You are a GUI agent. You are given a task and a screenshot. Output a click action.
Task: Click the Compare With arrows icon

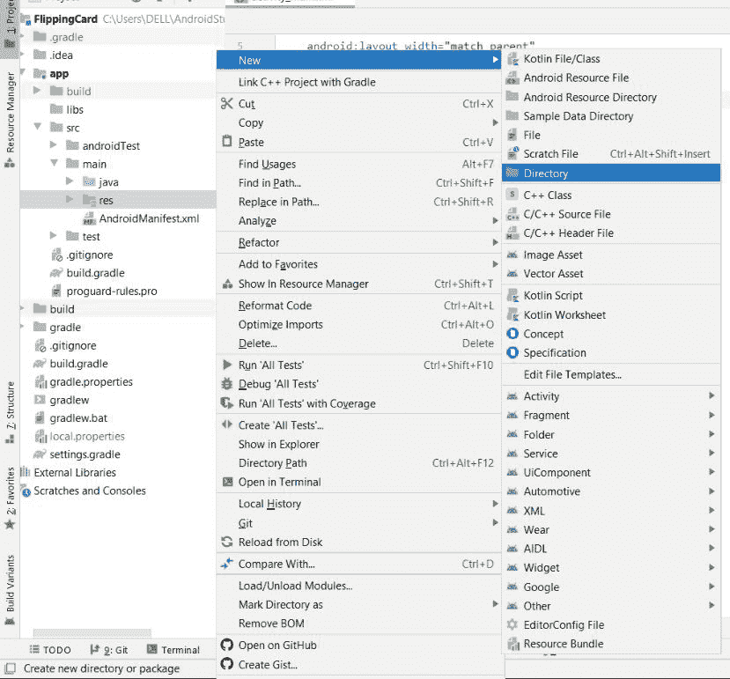pyautogui.click(x=227, y=564)
